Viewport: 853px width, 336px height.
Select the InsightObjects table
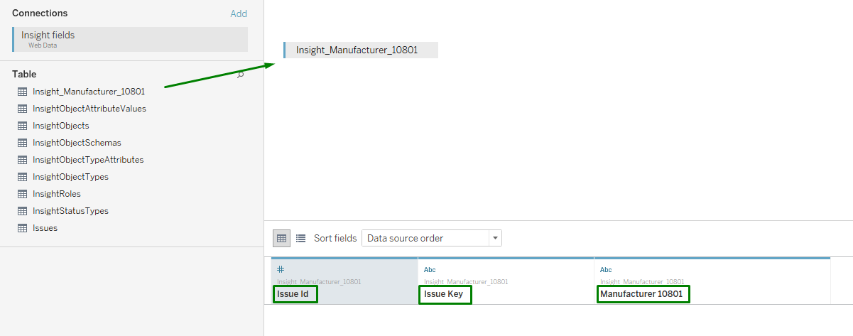61,126
